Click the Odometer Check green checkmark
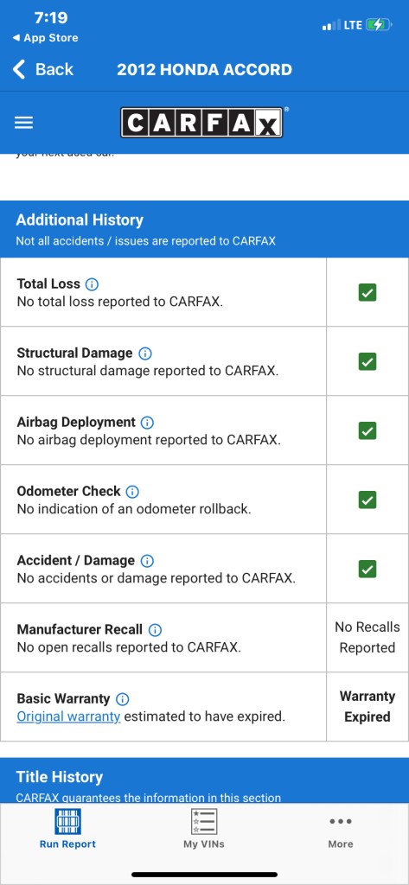409x885 pixels. [367, 500]
